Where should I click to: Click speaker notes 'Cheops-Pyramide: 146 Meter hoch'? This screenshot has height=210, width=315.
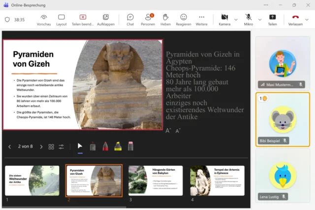pos(200,71)
